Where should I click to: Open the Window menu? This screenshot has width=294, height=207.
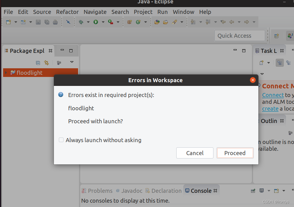184,12
